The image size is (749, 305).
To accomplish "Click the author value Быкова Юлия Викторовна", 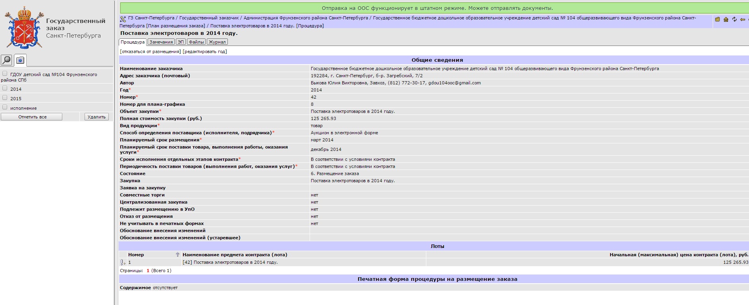I will [x=339, y=83].
